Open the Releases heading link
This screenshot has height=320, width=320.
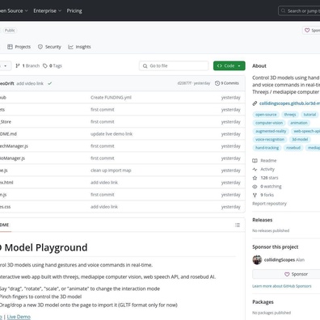[263, 220]
